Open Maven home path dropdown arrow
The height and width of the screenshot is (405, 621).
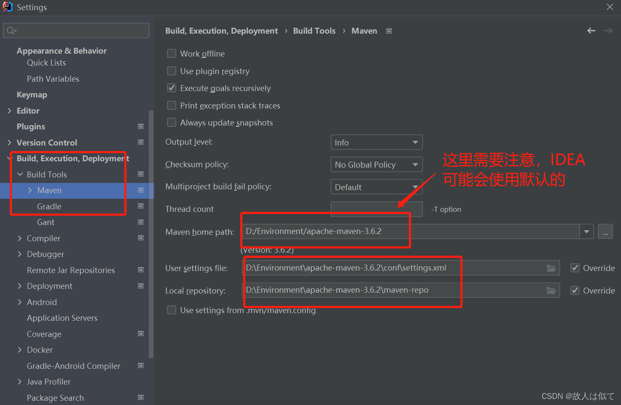click(x=586, y=231)
